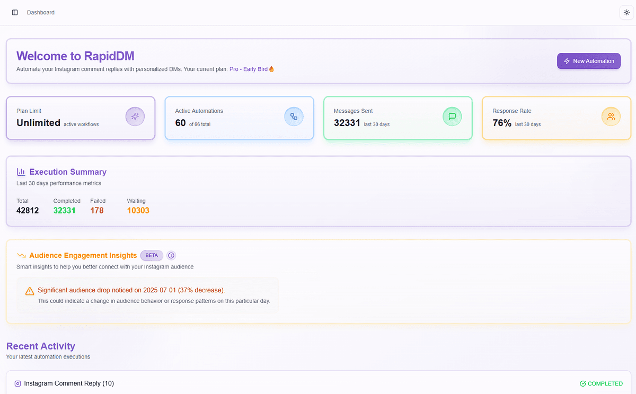Switch theme with the sun icon

pyautogui.click(x=626, y=12)
